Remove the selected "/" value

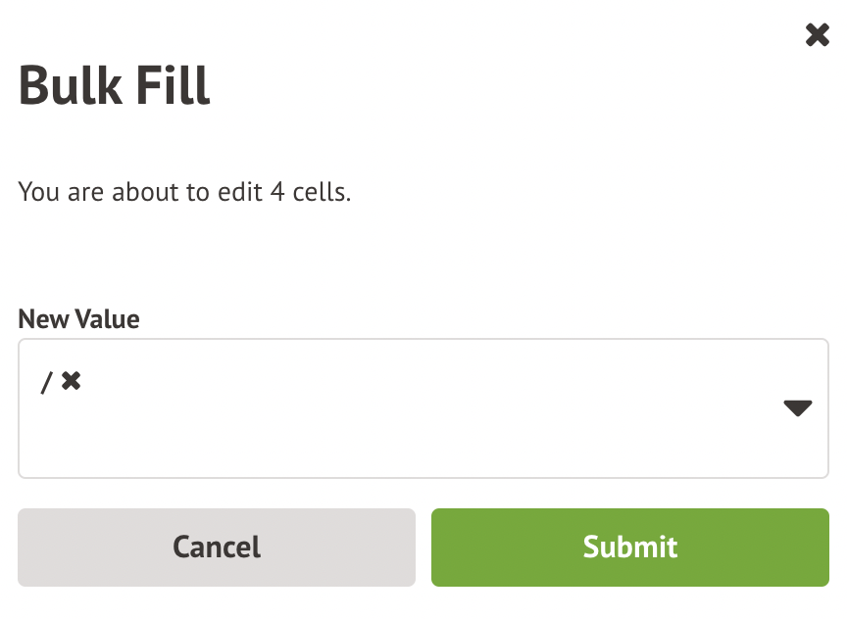[71, 381]
